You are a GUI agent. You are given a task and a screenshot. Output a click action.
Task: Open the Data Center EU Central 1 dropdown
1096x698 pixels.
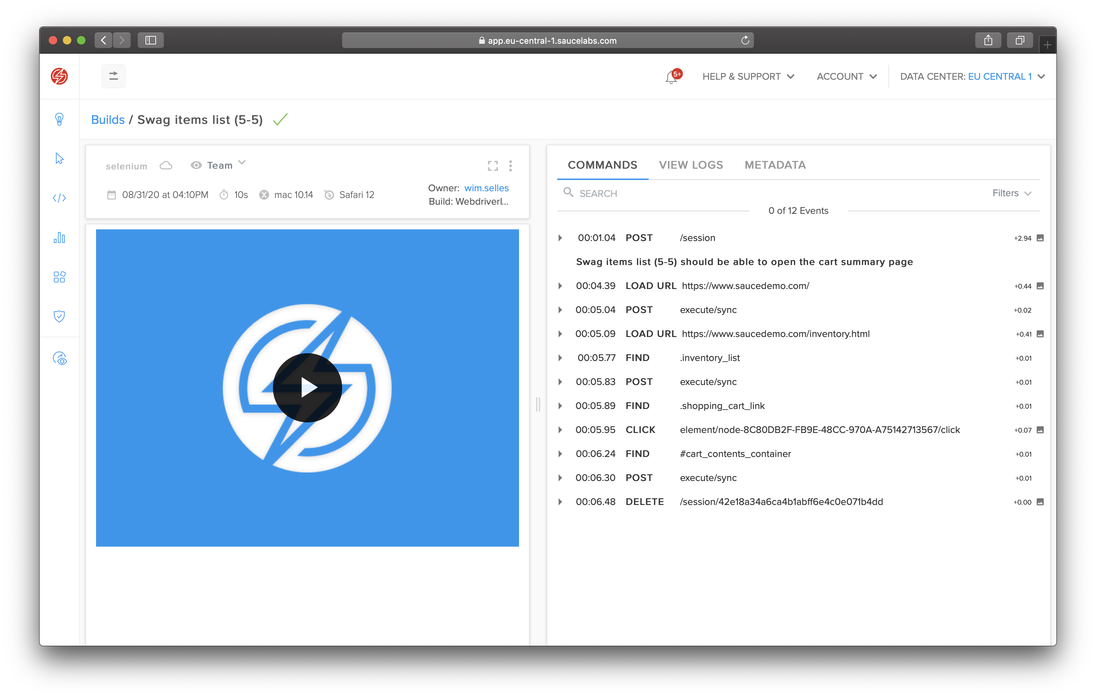coord(972,77)
